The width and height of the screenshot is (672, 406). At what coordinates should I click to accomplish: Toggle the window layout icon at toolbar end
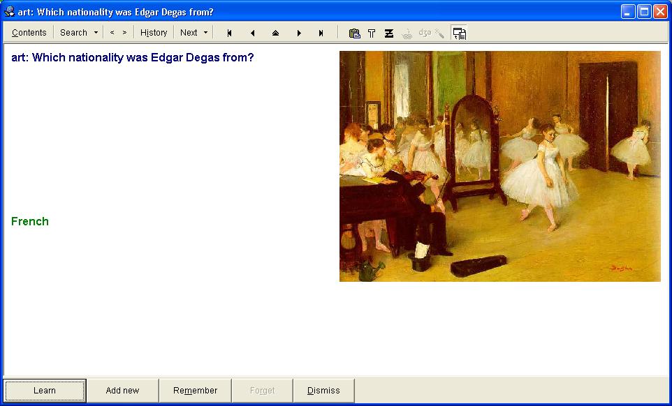tap(459, 33)
